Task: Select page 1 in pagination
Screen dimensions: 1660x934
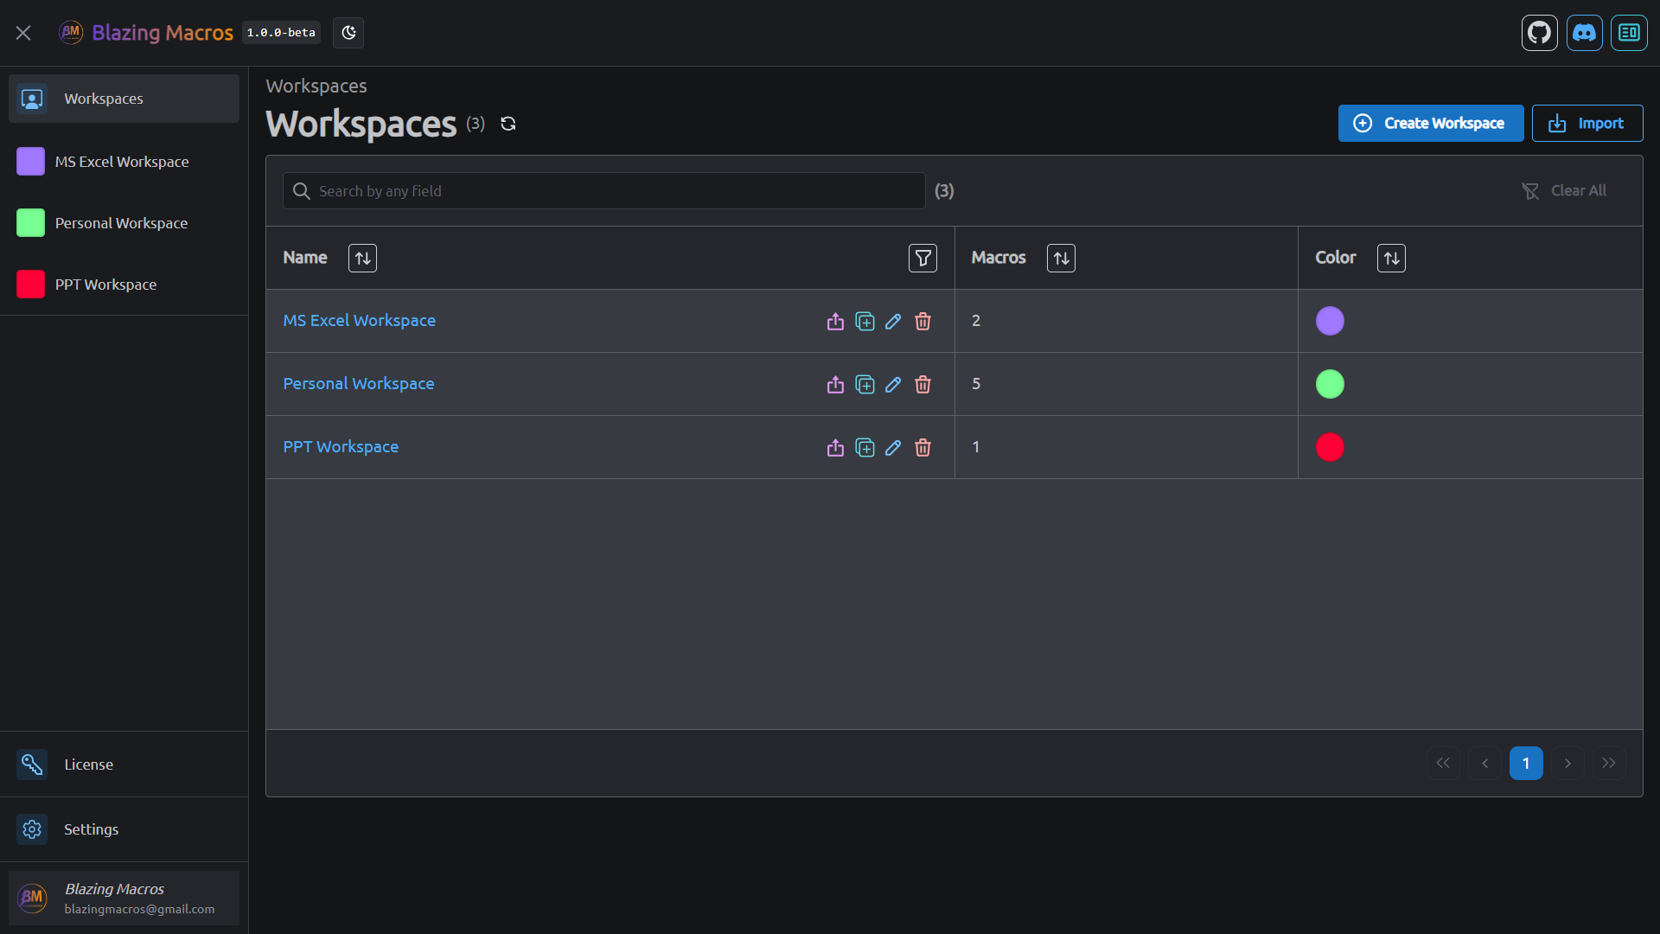Action: [x=1526, y=764]
